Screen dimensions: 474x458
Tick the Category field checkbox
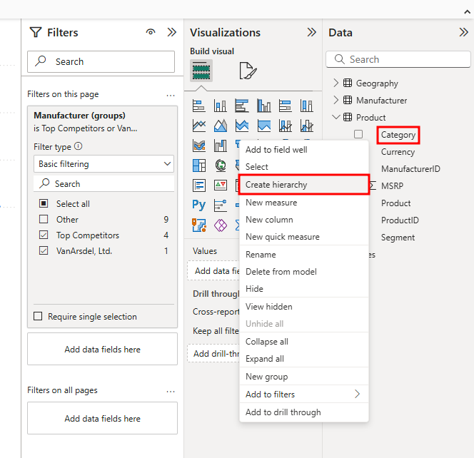[x=358, y=134]
